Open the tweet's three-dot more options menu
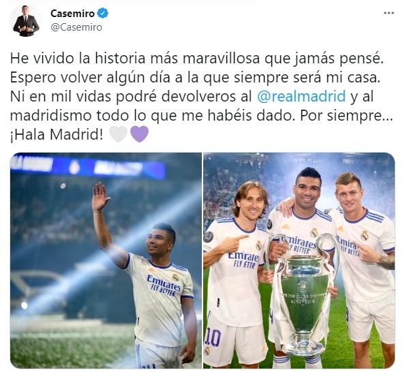This screenshot has width=405, height=372. pyautogui.click(x=389, y=13)
